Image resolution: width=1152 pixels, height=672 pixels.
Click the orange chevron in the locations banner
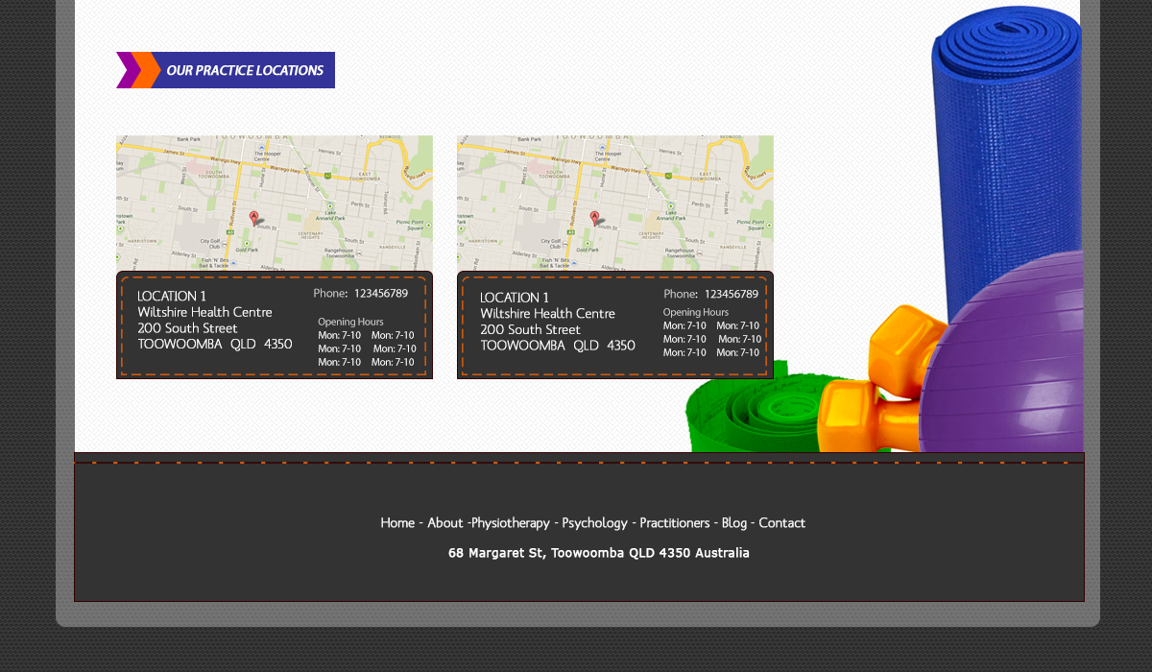pos(147,69)
